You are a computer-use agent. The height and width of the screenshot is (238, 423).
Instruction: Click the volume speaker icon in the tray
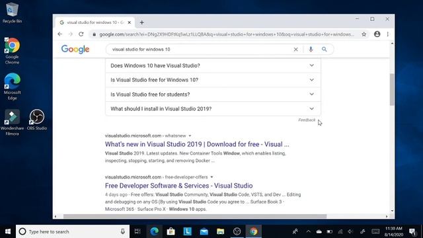[x=350, y=231]
